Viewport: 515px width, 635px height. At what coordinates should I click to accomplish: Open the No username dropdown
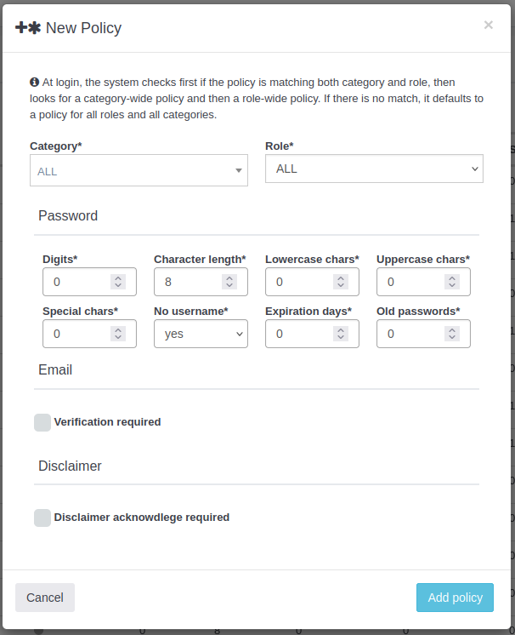tap(201, 334)
